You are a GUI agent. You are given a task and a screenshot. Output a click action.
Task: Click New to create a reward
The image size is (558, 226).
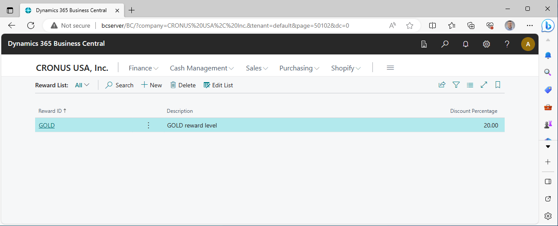point(152,85)
